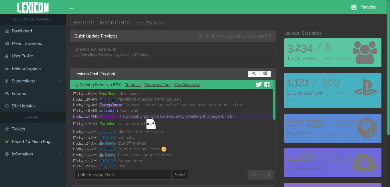Open the Recovery Tool link
390x187 pixels.
click(x=157, y=85)
